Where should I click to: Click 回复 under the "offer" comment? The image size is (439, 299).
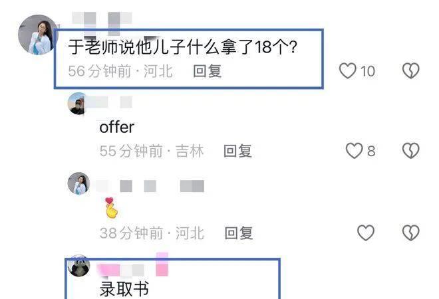coord(237,151)
